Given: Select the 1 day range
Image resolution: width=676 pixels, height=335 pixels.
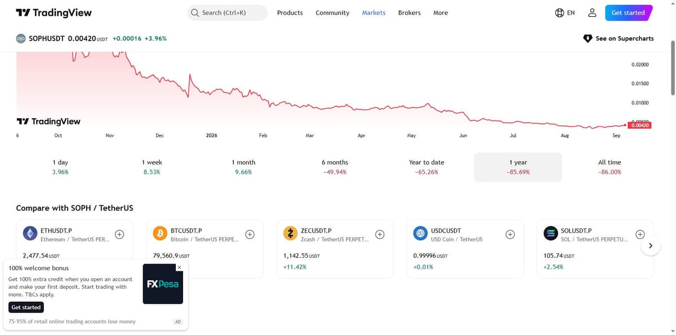Looking at the screenshot, I should click(60, 167).
